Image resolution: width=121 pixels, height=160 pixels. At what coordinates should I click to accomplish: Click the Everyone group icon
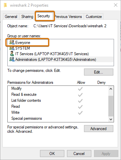tap(12, 42)
